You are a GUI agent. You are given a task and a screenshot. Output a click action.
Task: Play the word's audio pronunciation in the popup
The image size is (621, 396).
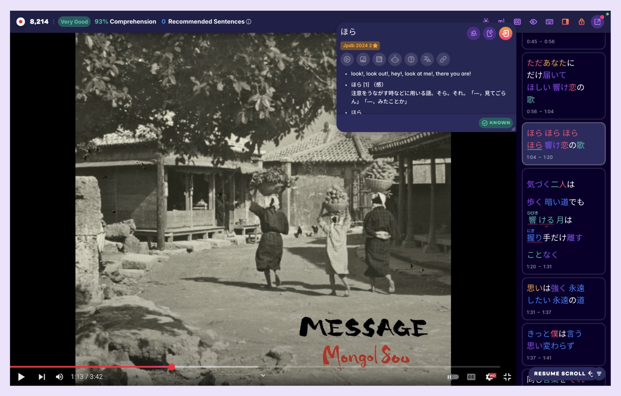coord(347,59)
